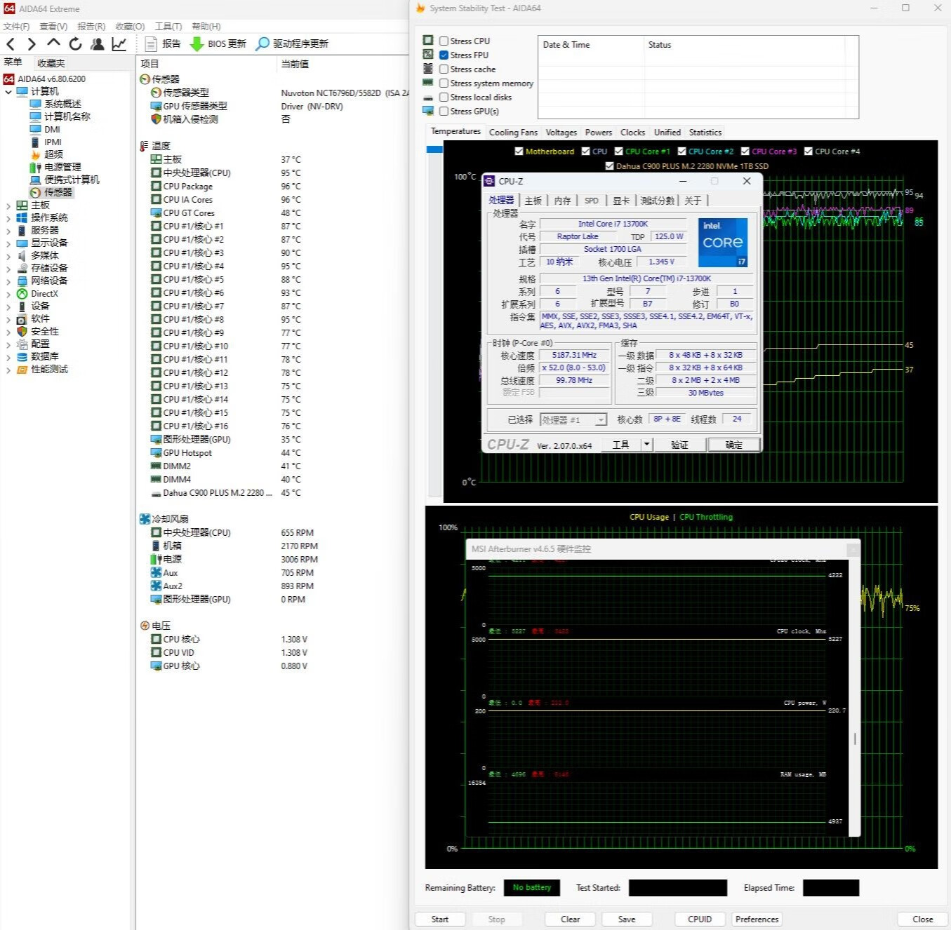Click the Stress FPU icon in Stability Test
951x930 pixels.
(x=428, y=55)
